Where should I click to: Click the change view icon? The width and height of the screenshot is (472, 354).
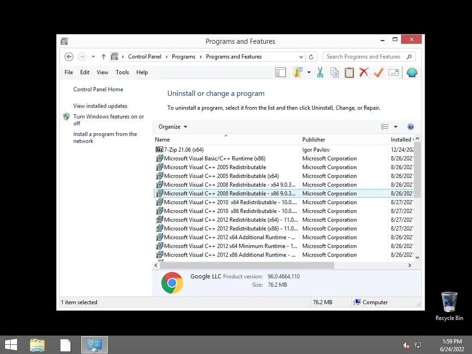click(384, 127)
